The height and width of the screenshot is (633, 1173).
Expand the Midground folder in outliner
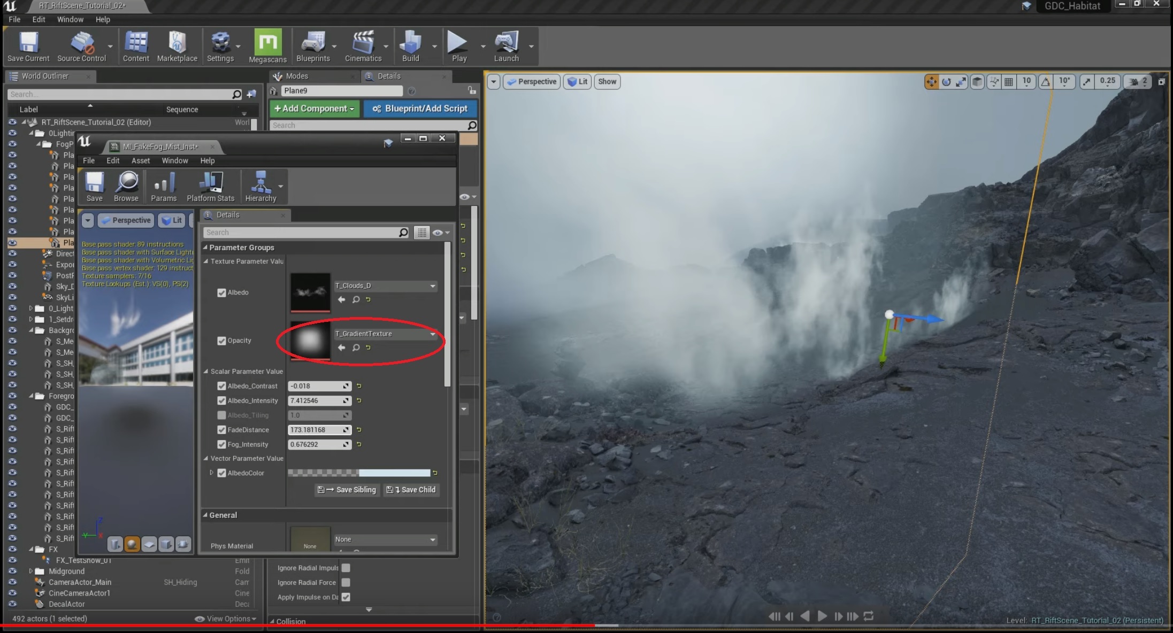tap(31, 571)
